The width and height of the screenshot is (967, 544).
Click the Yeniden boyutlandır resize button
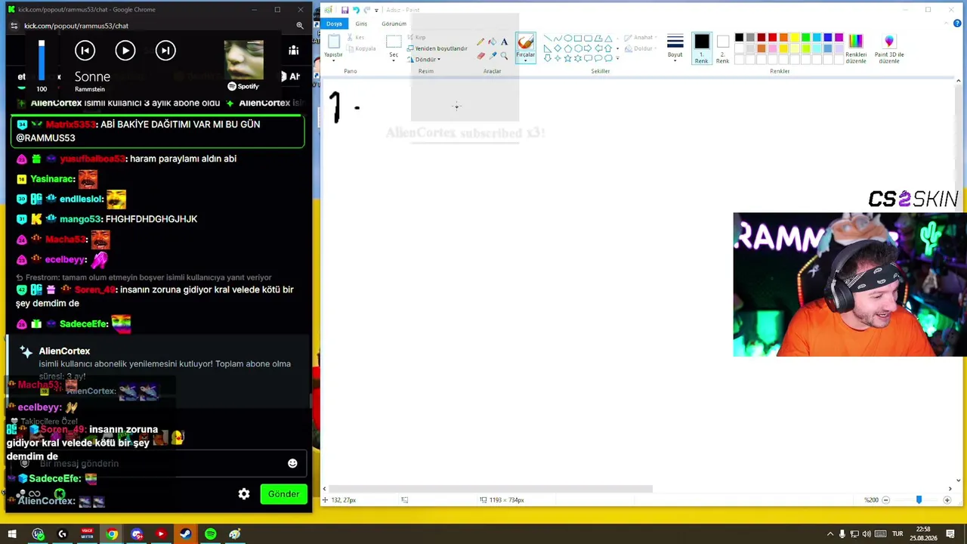(x=436, y=48)
